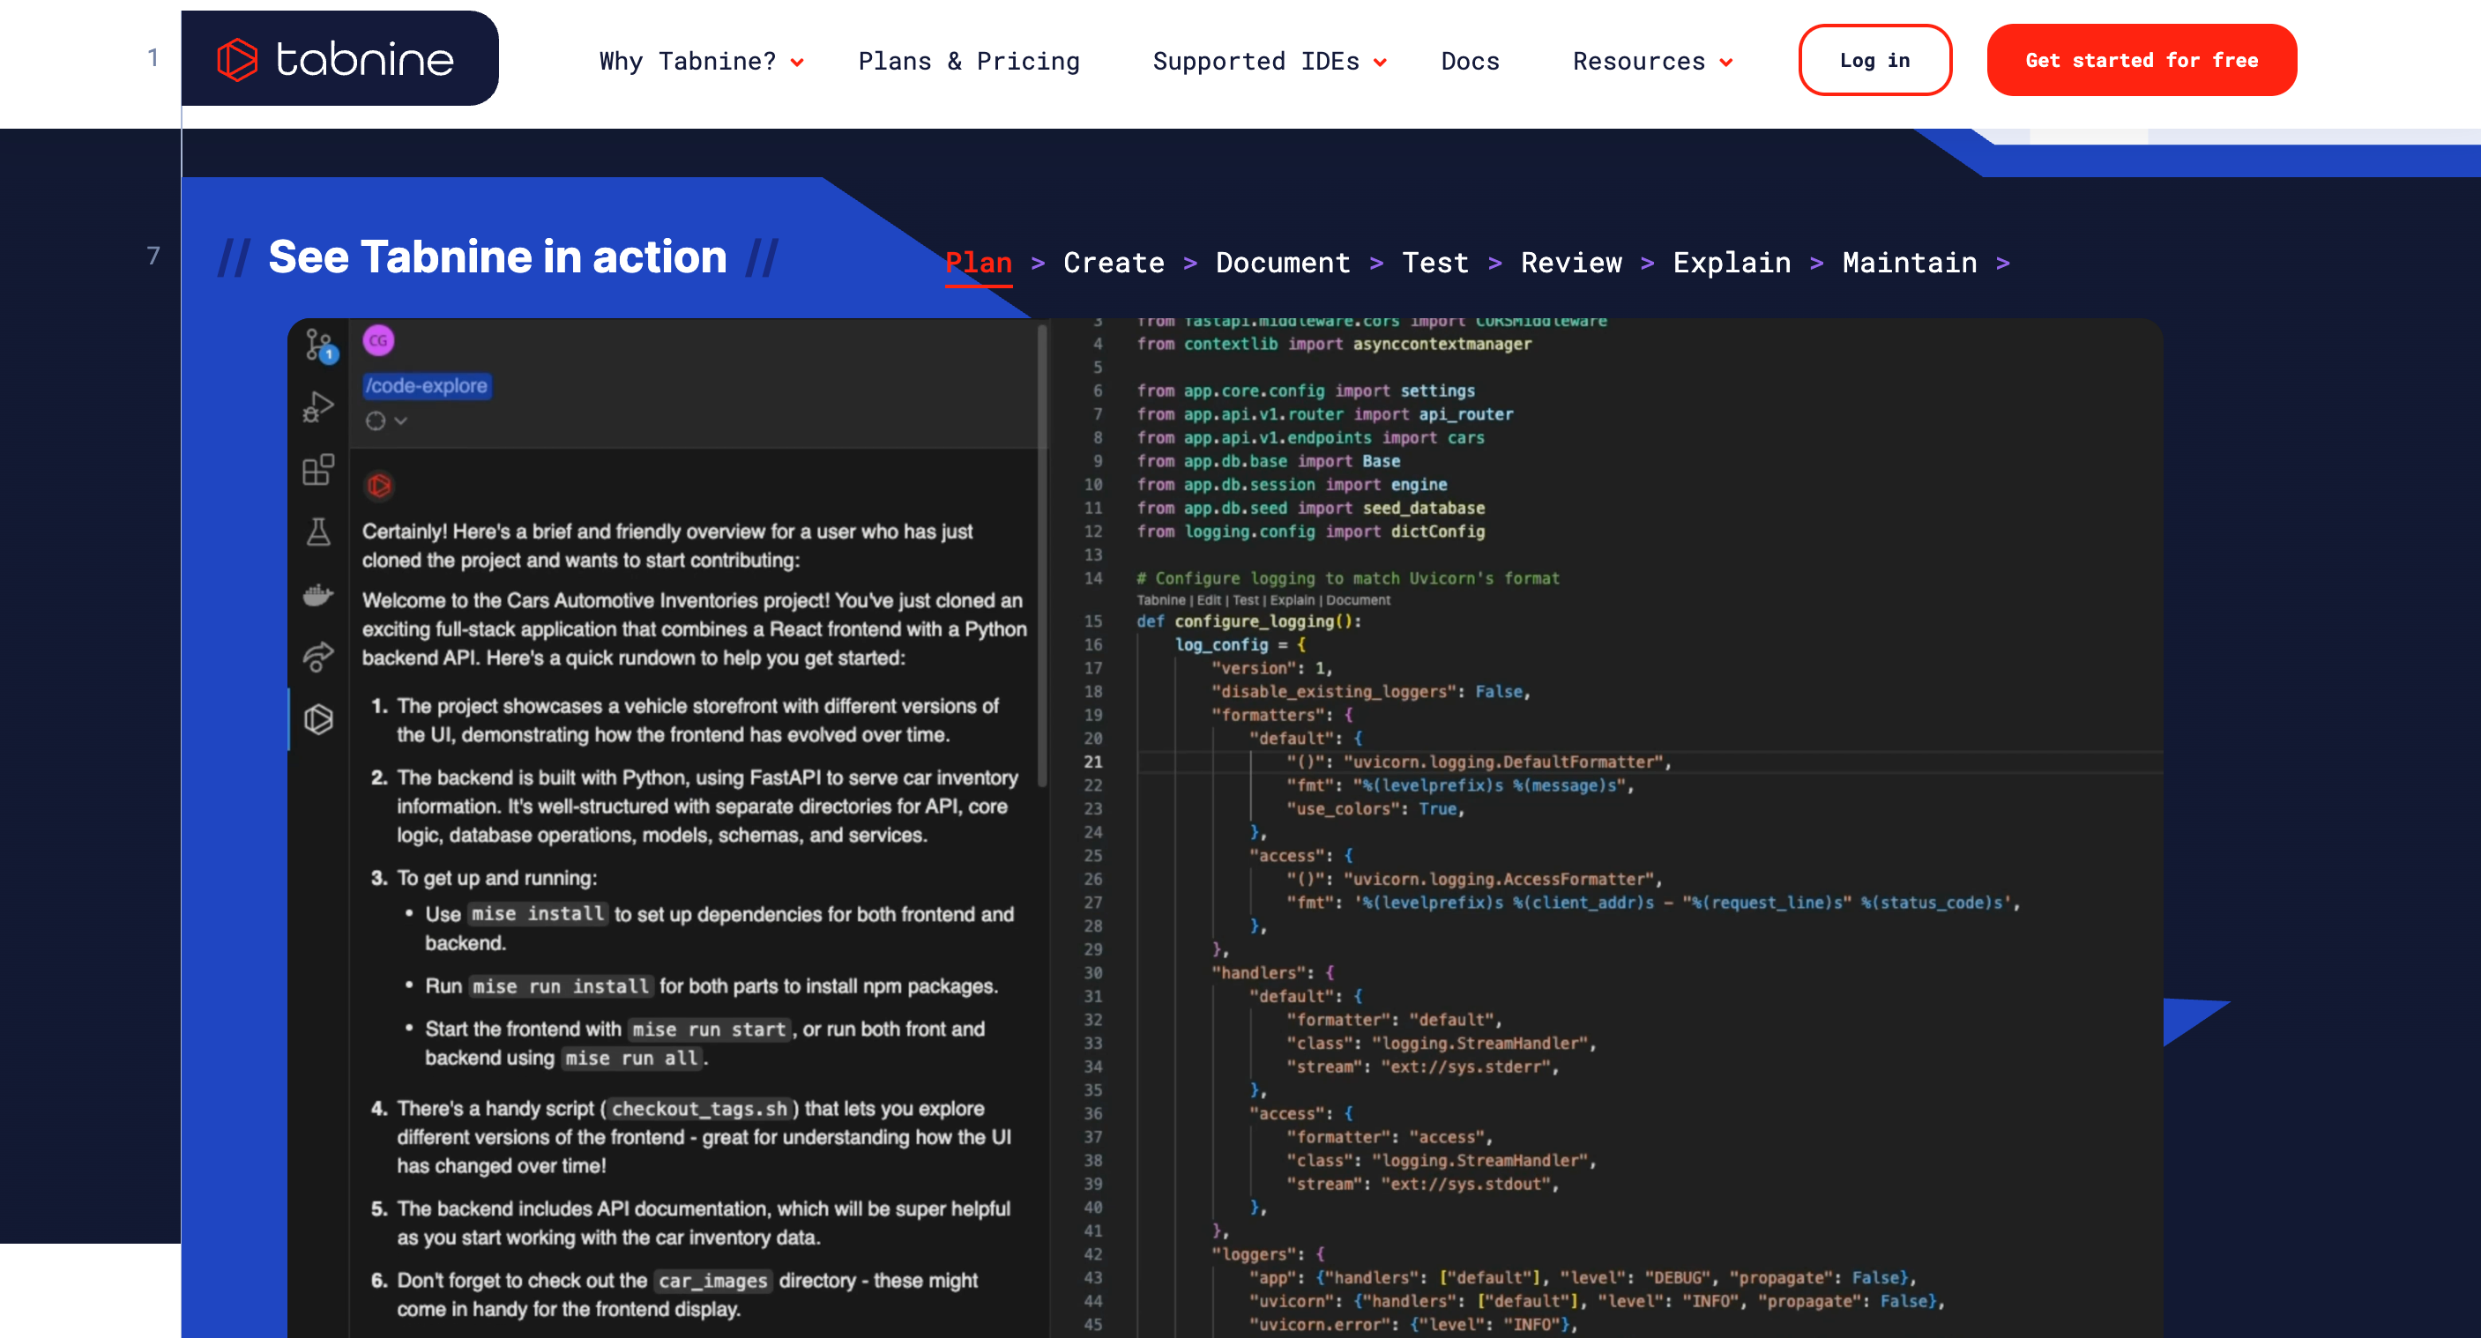Click the Live Share arrow icon

[x=319, y=657]
